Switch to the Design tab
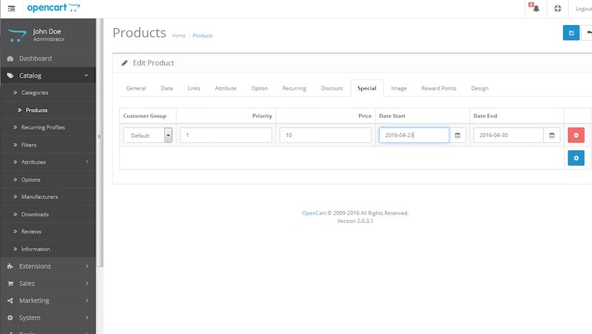This screenshot has height=334, width=592. (480, 88)
